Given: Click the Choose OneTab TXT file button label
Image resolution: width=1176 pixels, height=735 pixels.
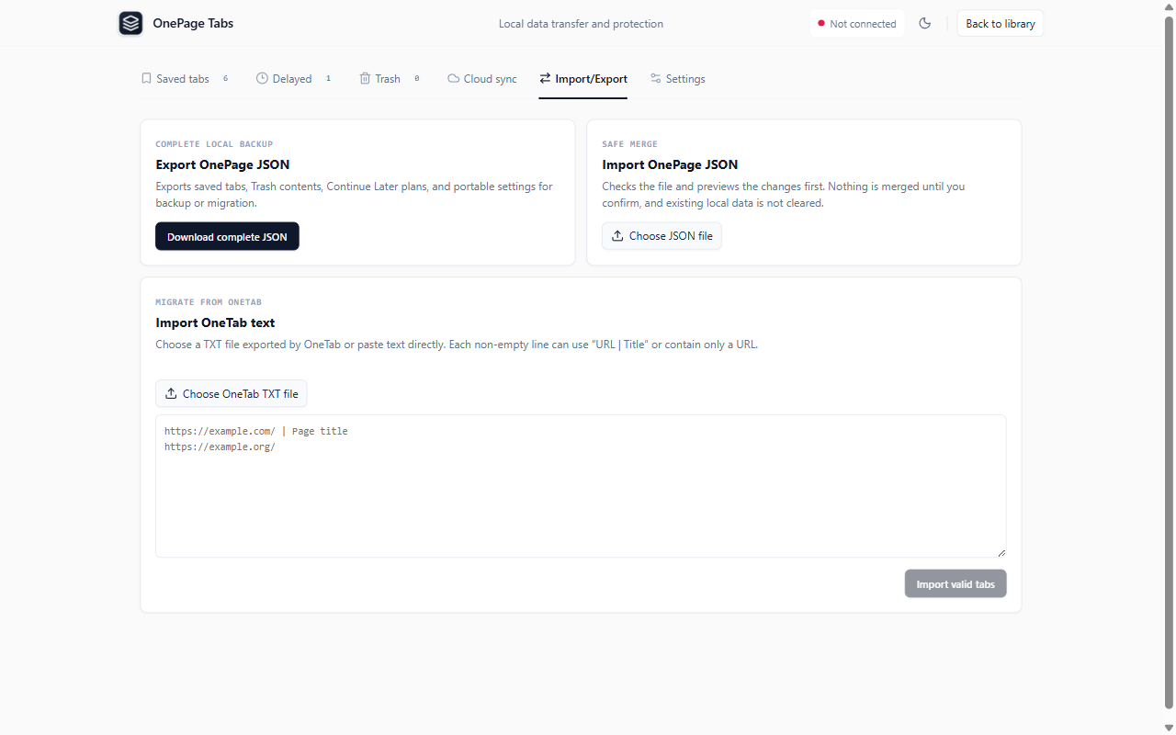Looking at the screenshot, I should [x=241, y=393].
